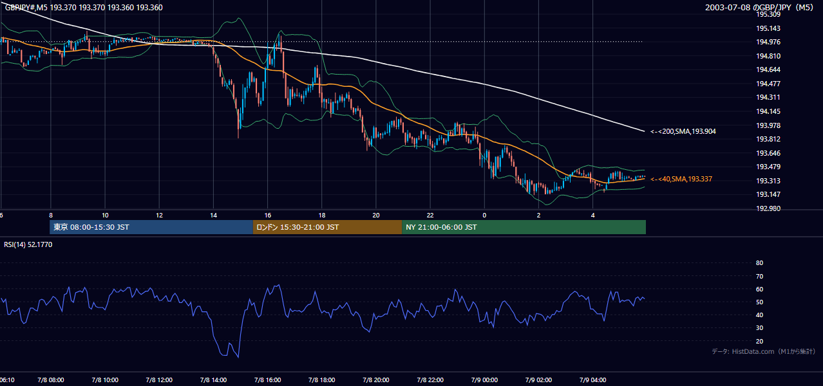The width and height of the screenshot is (823, 386).
Task: Click the 193.978 price axis value
Action: pos(768,125)
